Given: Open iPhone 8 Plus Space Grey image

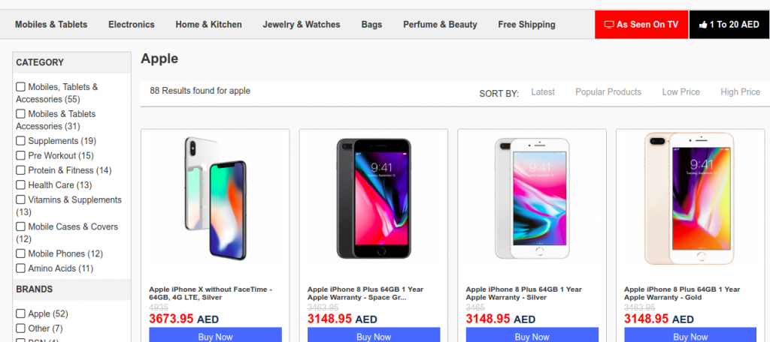Looking at the screenshot, I should pyautogui.click(x=374, y=199).
